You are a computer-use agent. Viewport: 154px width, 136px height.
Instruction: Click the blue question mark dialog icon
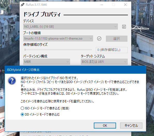click(x=12, y=81)
